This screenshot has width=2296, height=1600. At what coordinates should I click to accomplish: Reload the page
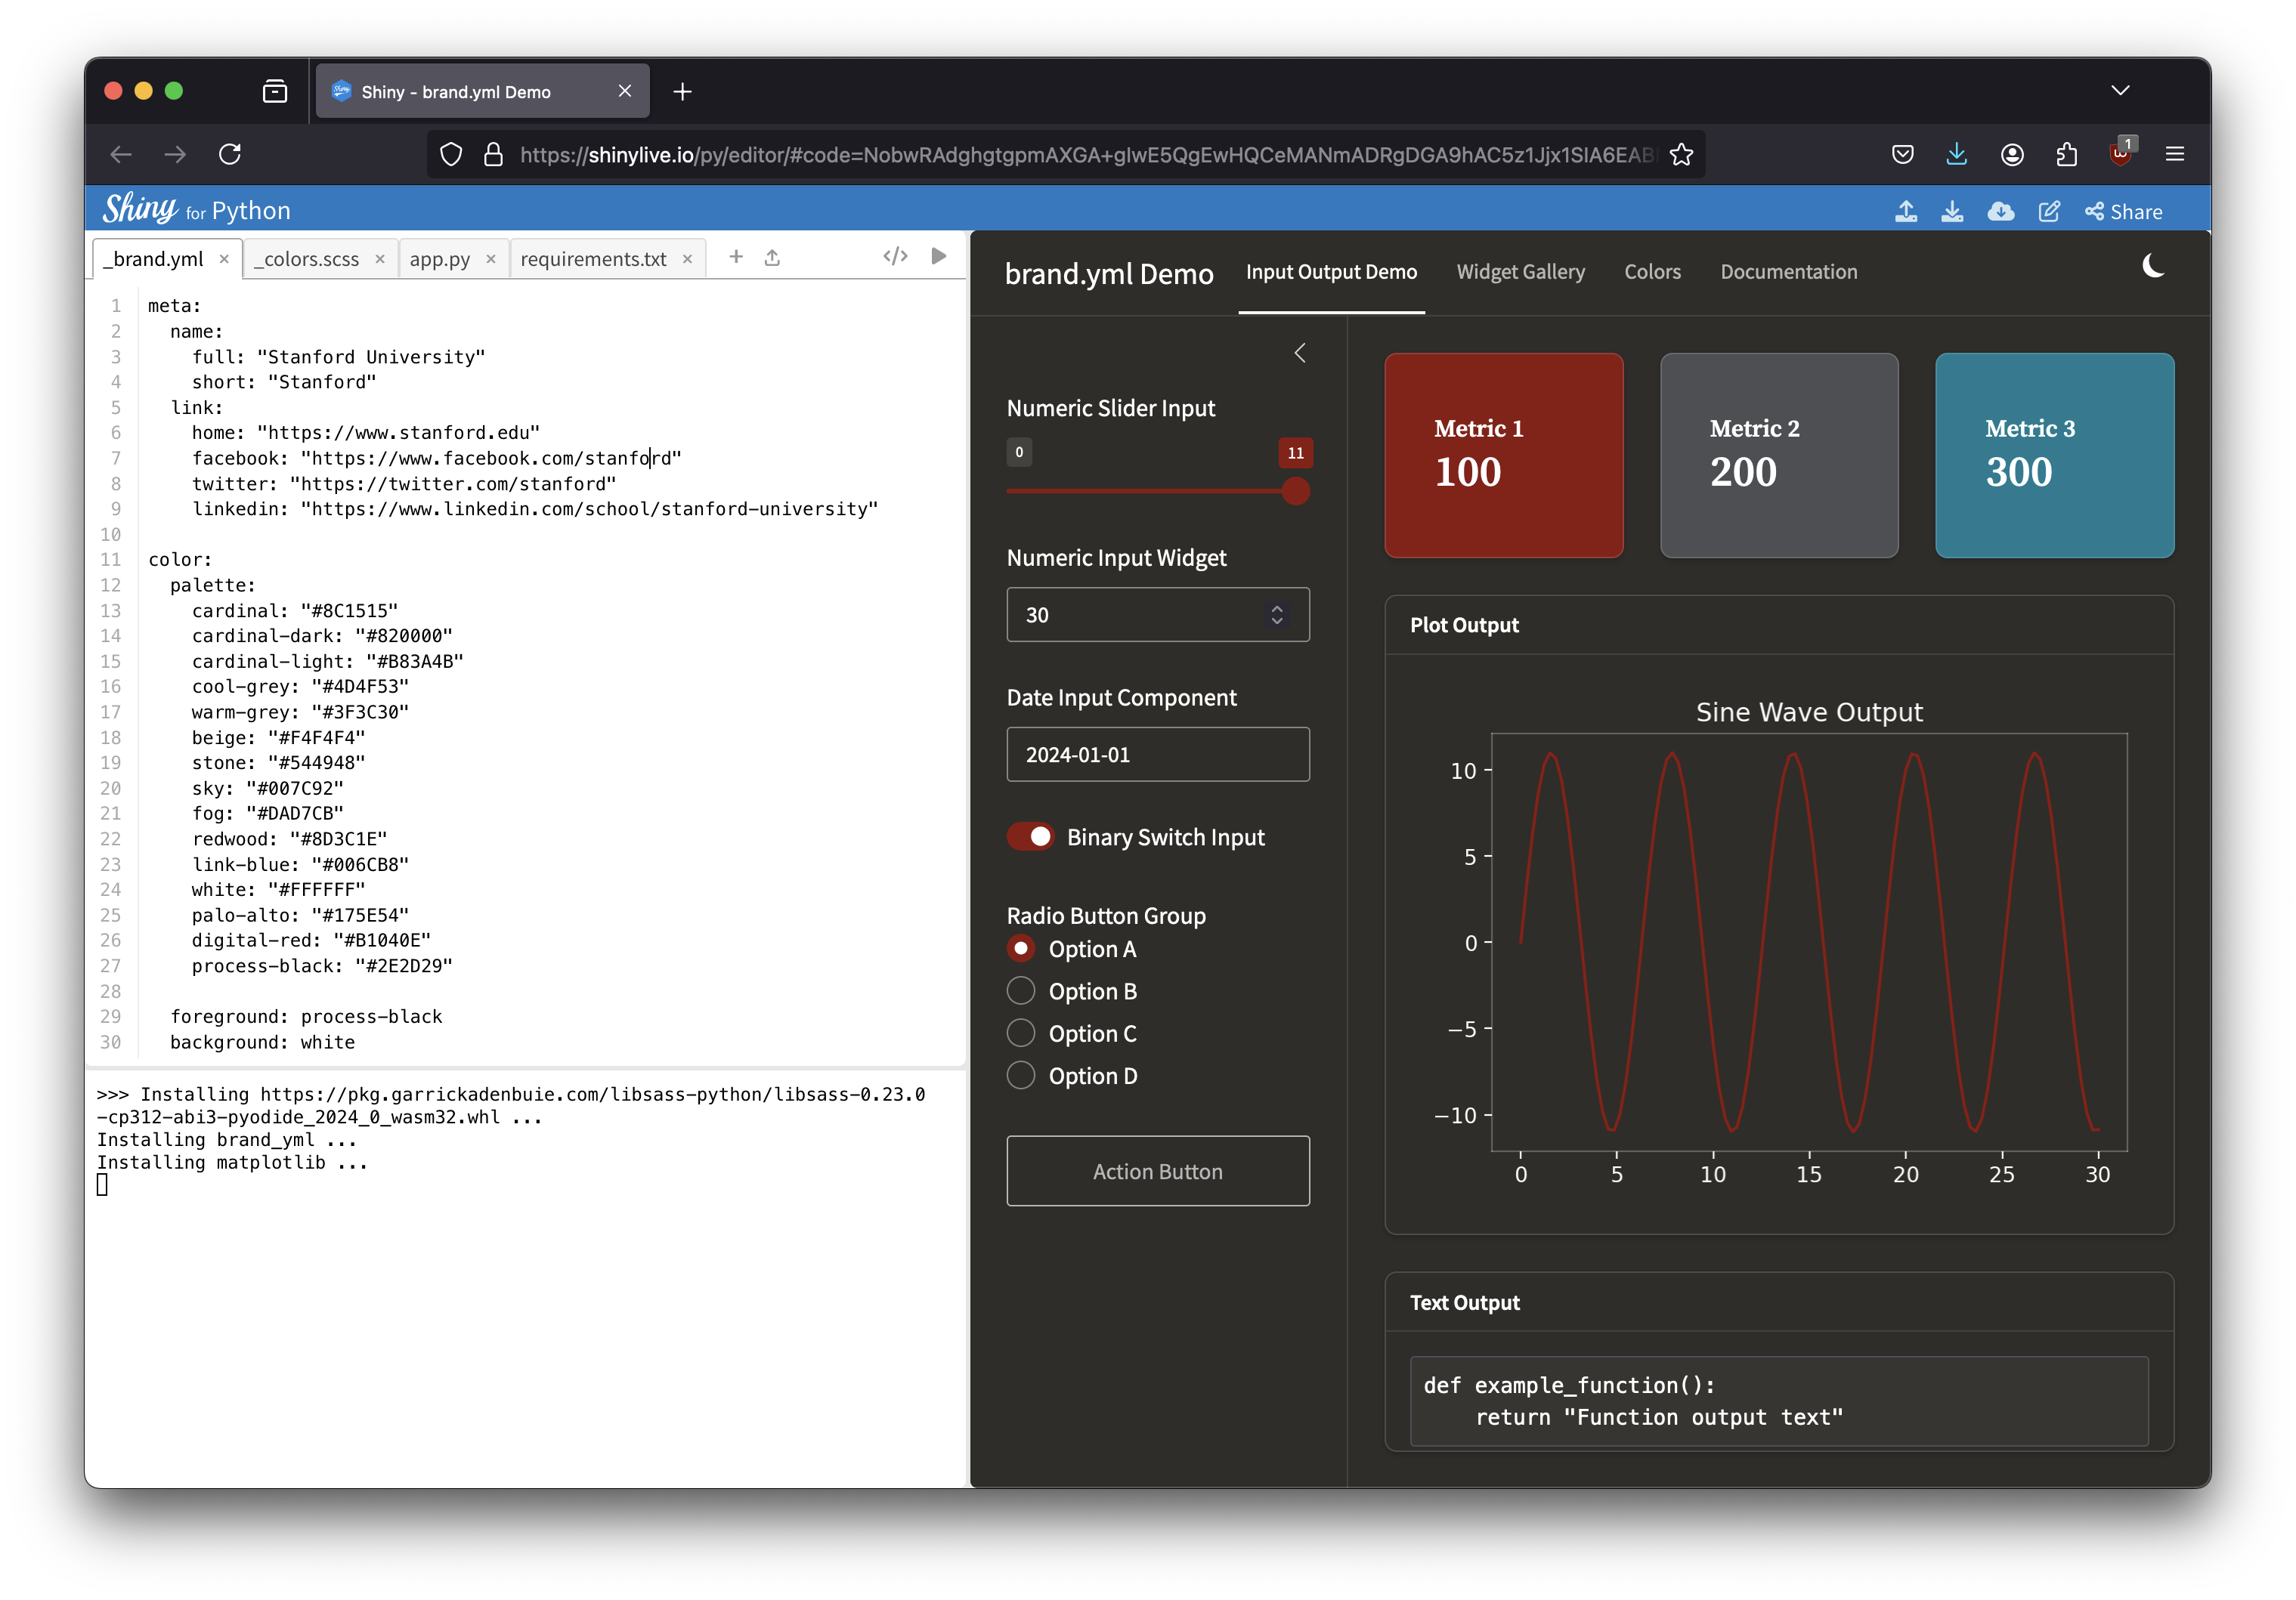pos(230,154)
